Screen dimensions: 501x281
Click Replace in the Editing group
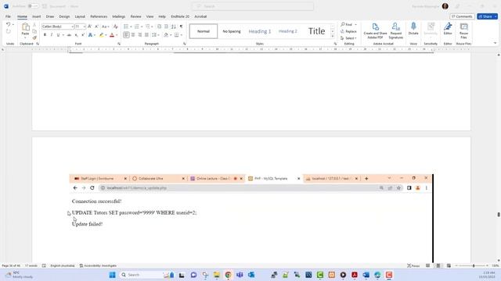(348, 31)
